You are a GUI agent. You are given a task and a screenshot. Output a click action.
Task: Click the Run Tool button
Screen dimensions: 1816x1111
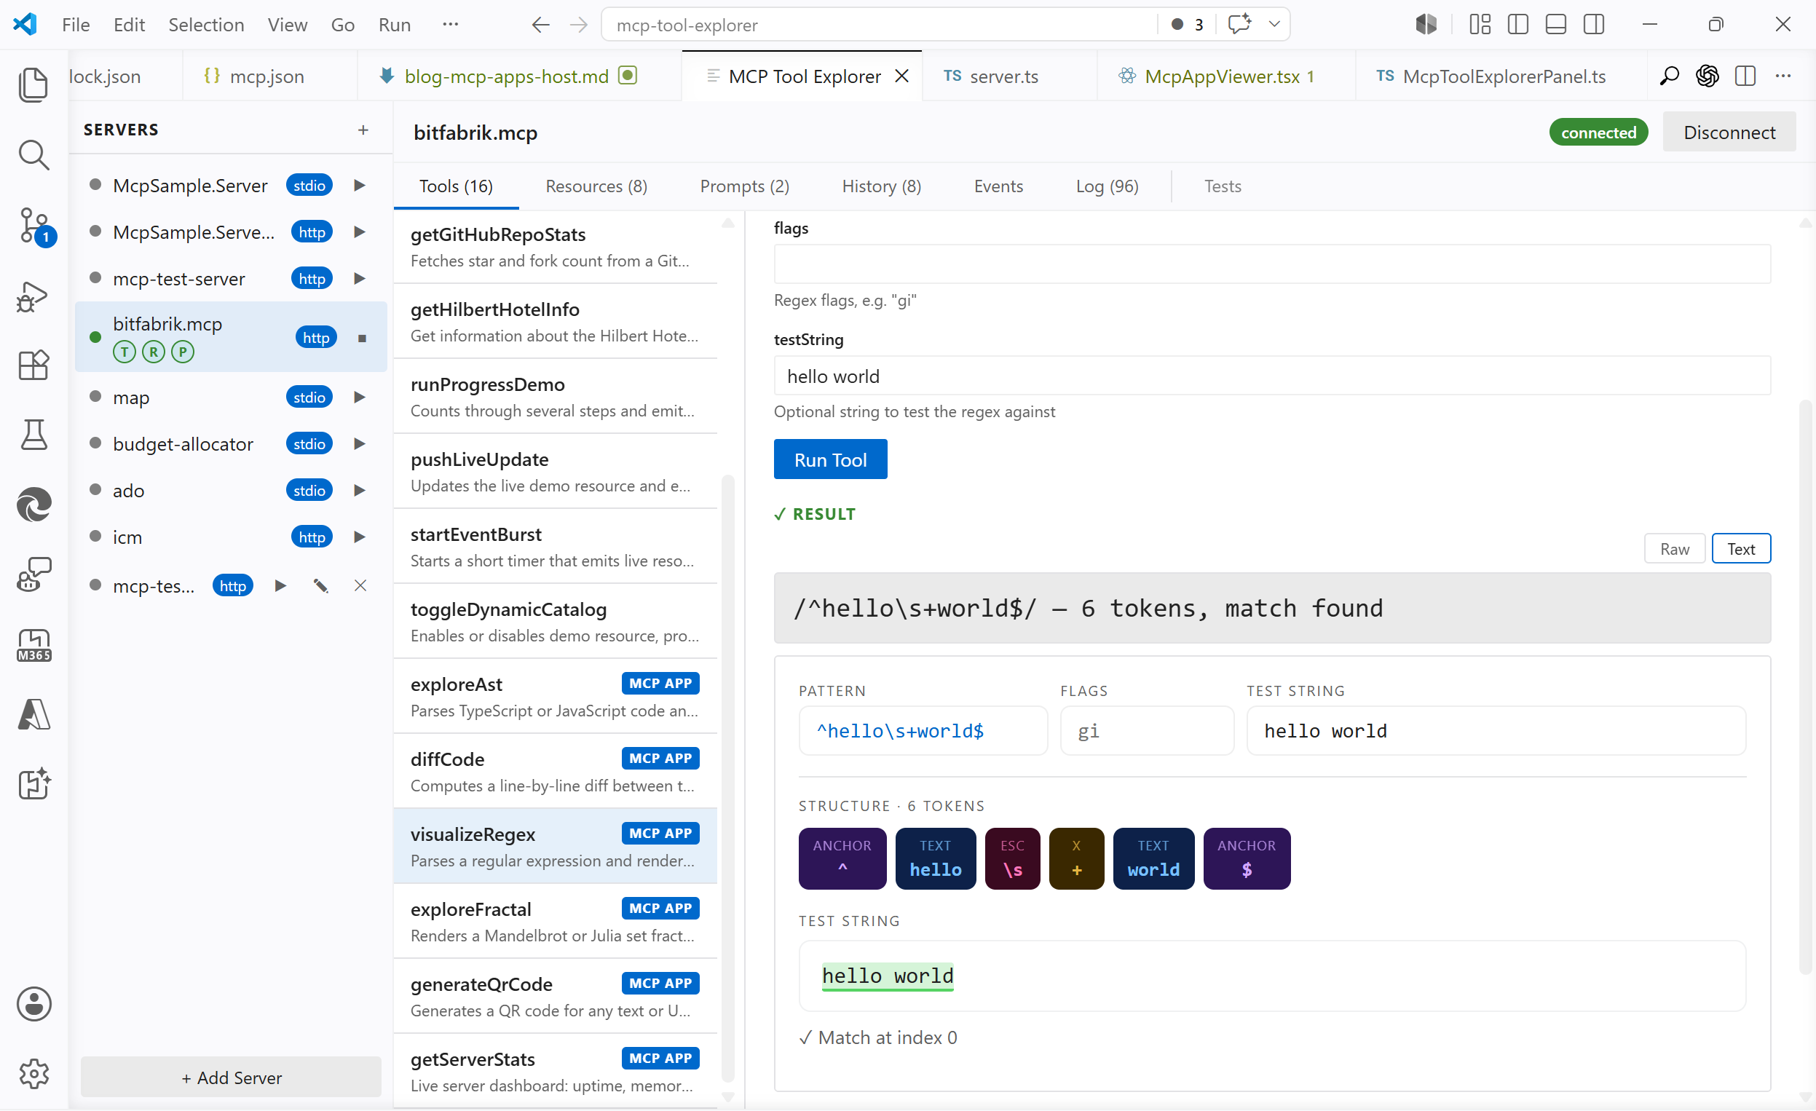pyautogui.click(x=830, y=459)
